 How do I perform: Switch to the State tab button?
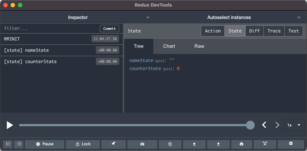(x=235, y=31)
